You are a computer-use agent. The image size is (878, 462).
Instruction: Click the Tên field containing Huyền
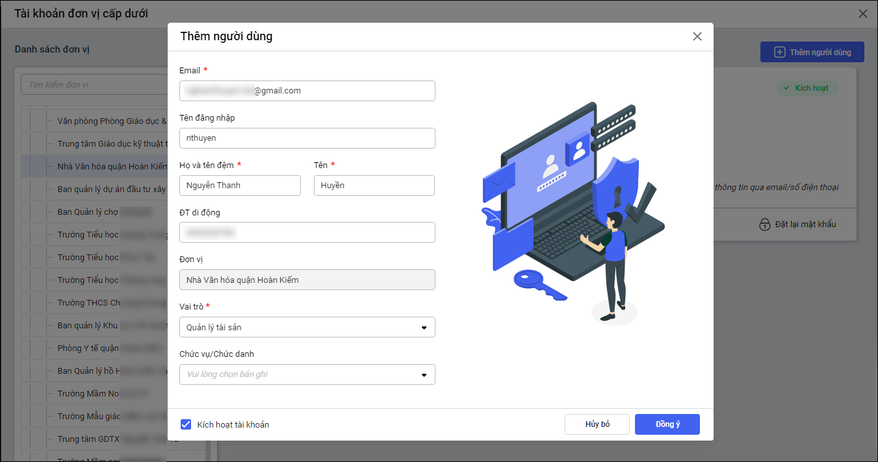point(374,186)
